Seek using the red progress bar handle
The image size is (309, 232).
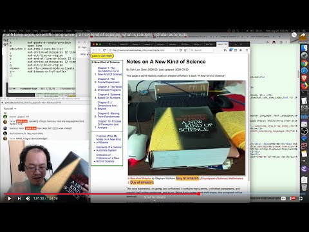199,194
